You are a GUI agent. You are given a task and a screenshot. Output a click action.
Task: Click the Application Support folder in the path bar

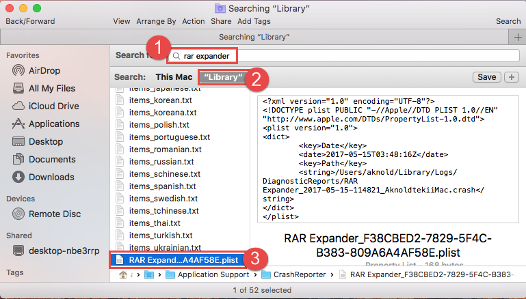tap(208, 275)
